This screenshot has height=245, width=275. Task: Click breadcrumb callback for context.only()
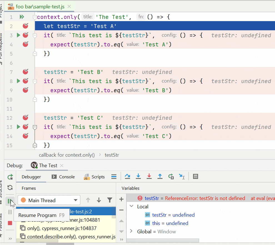click(x=67, y=155)
